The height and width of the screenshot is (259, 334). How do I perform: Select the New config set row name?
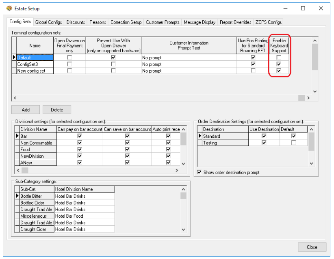35,71
